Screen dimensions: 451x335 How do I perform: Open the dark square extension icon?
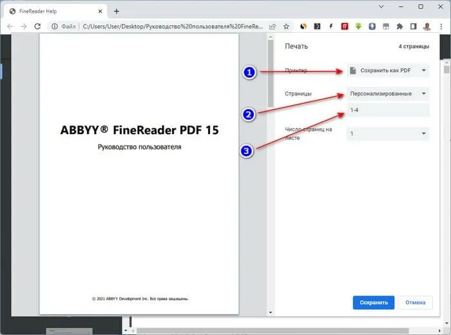click(x=317, y=26)
